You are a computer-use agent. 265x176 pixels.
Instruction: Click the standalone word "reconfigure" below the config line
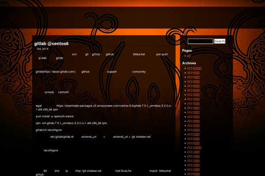tap(51, 150)
